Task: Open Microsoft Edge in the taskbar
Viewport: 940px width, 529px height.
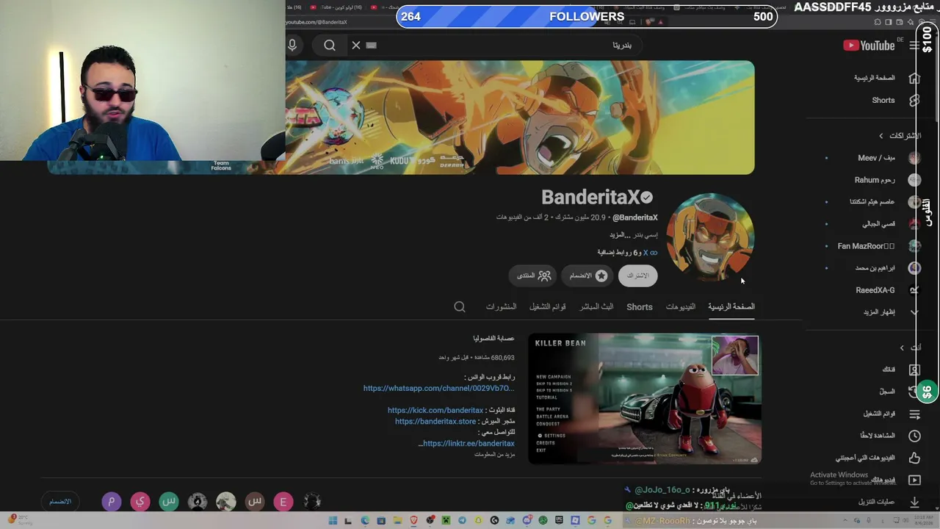Action: pyautogui.click(x=365, y=521)
